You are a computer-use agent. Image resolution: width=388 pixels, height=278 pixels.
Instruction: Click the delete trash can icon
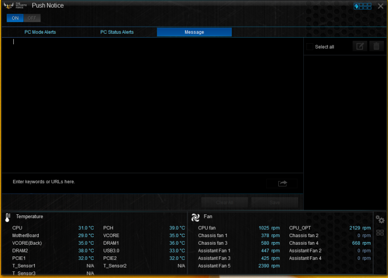[376, 47]
